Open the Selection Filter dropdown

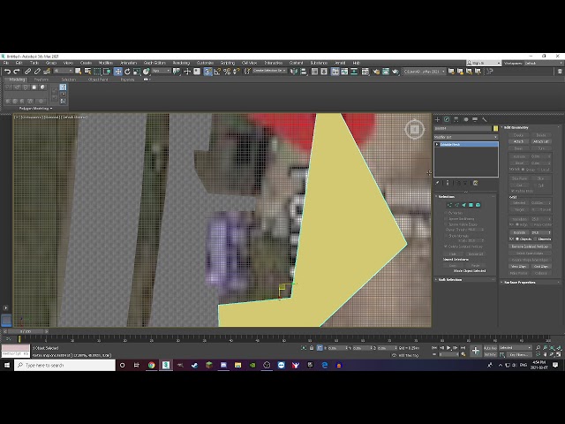point(63,71)
